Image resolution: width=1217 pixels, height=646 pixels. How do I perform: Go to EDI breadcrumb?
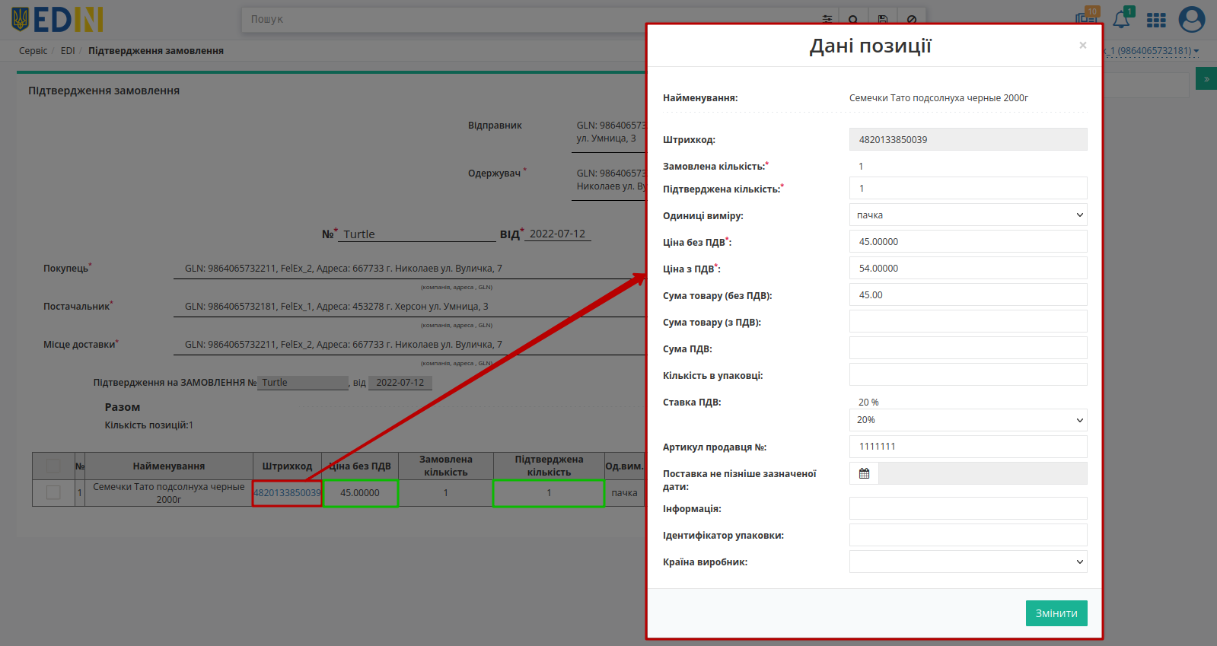[68, 51]
